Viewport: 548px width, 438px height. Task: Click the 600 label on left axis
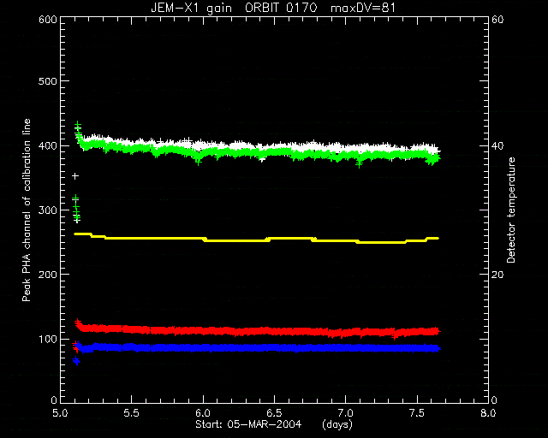coord(48,20)
